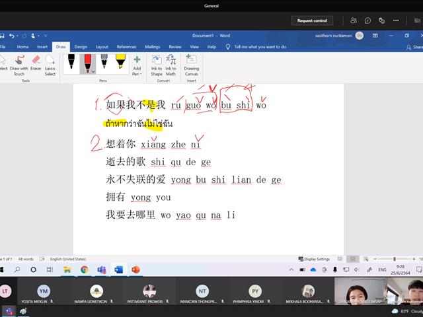Show the participants panel icon

pos(354,20)
